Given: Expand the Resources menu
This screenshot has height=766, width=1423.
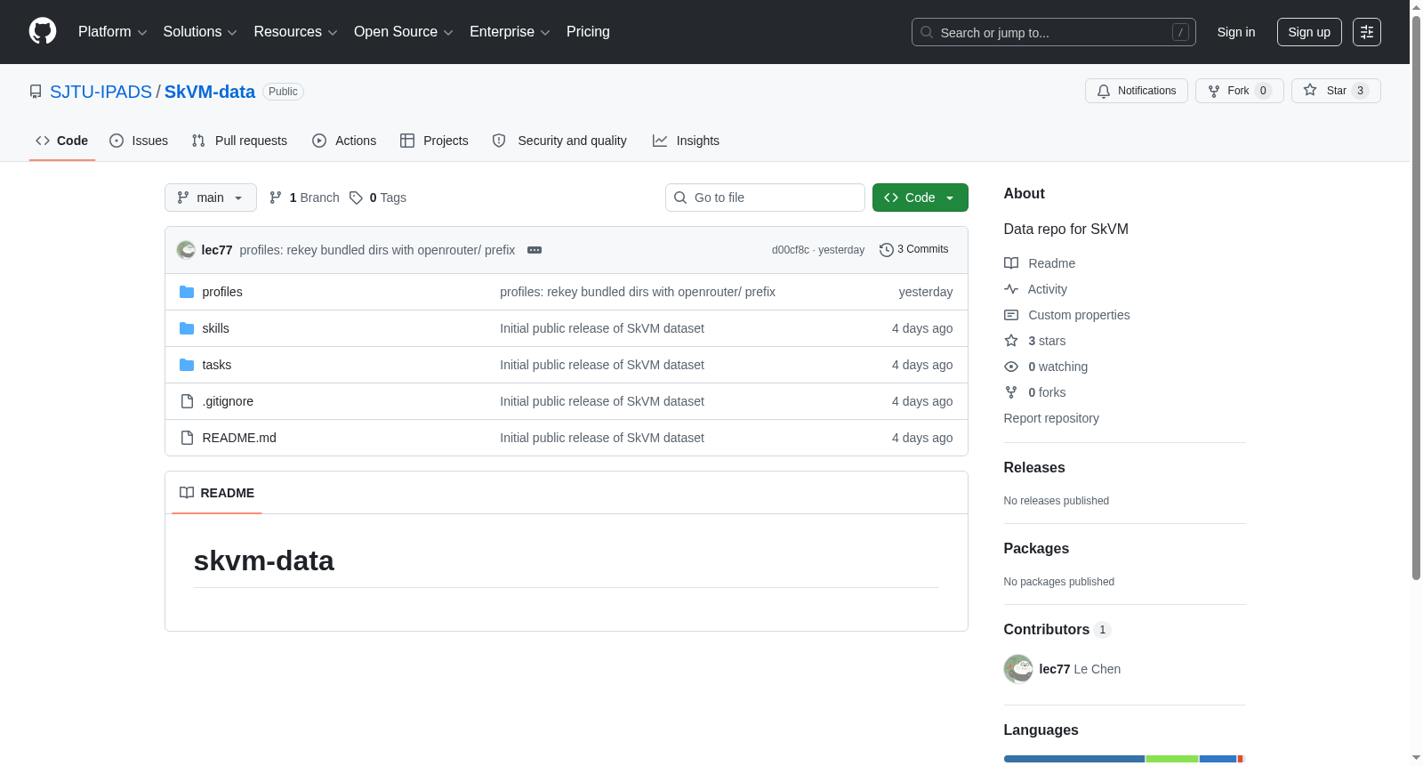Looking at the screenshot, I should pos(295,32).
